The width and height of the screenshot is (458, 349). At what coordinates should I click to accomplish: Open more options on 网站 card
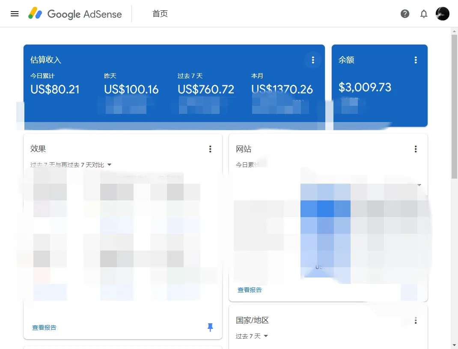coord(416,149)
